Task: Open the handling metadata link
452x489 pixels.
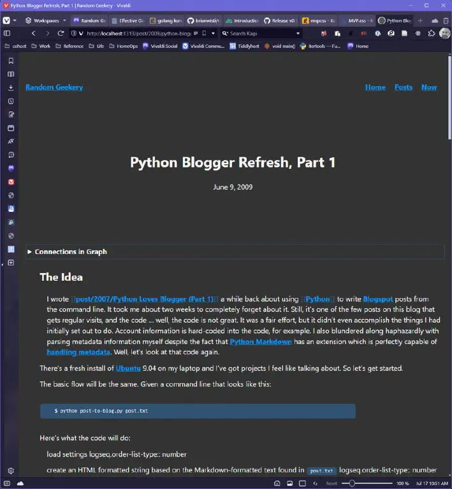Action: click(78, 352)
